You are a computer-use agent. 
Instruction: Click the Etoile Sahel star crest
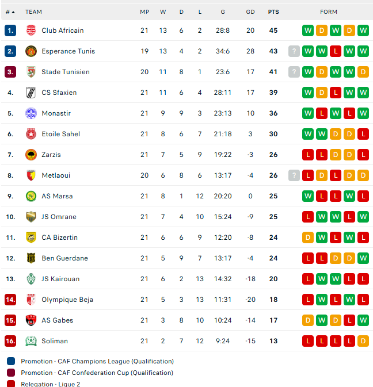click(31, 134)
